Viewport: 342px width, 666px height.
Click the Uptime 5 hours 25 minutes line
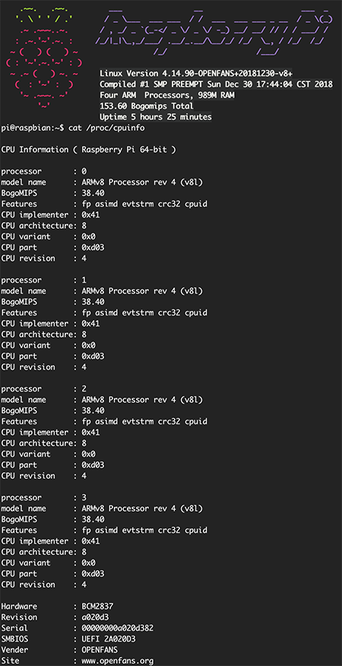coord(156,116)
